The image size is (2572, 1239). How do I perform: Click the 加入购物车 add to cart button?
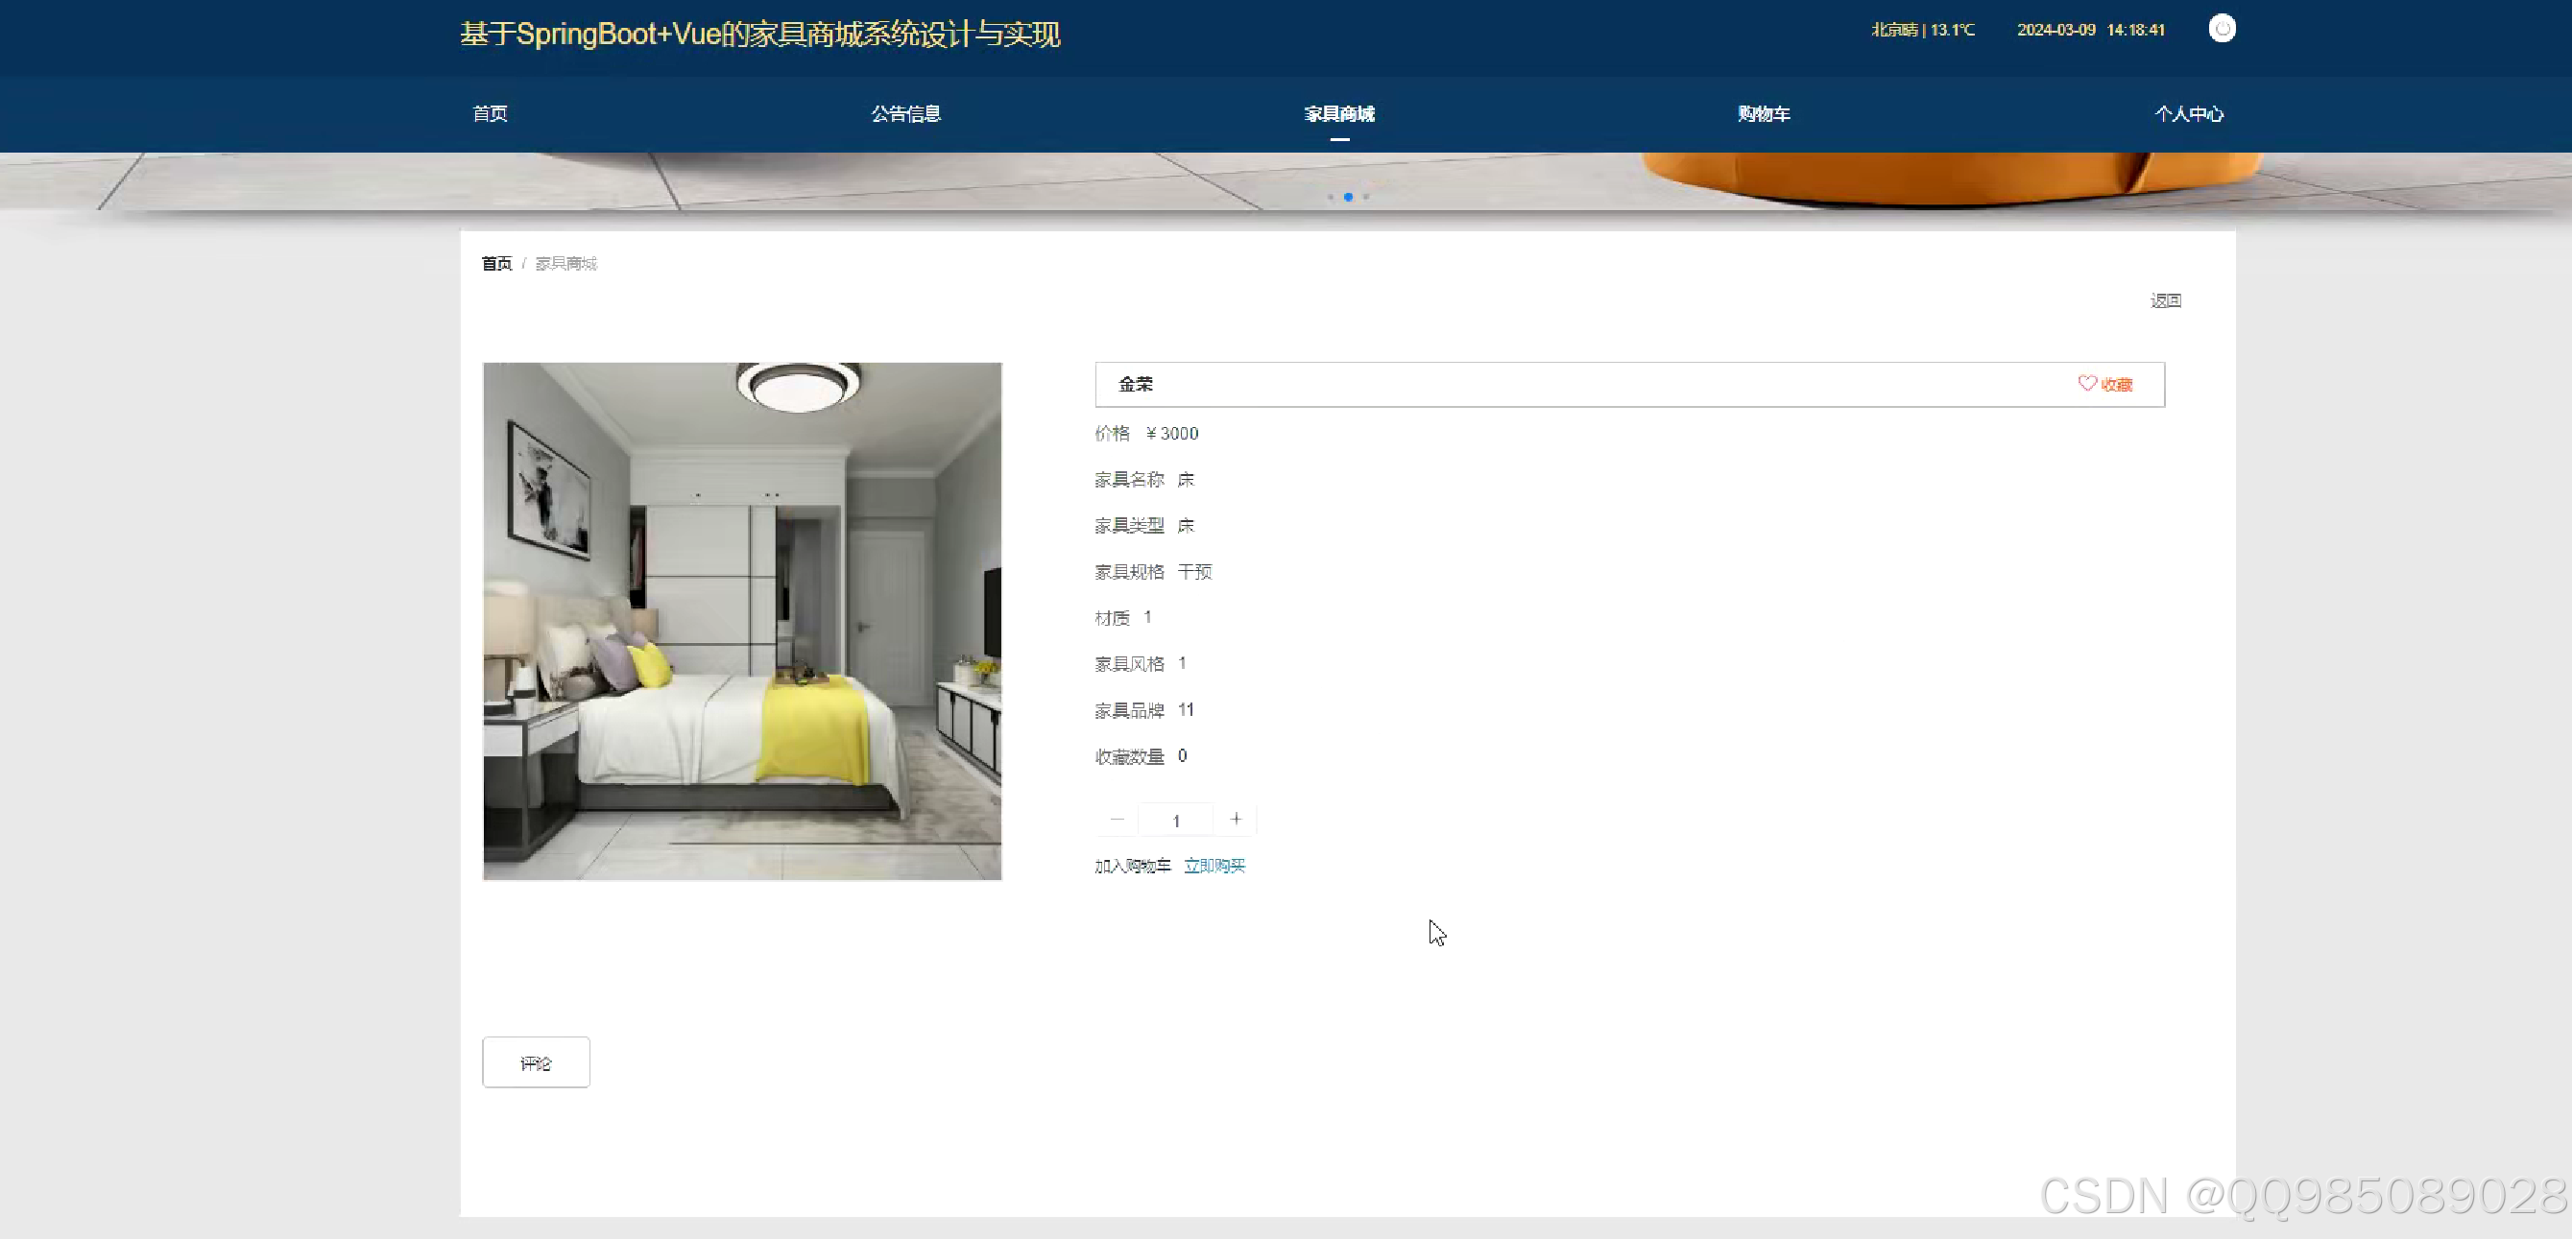[1132, 866]
